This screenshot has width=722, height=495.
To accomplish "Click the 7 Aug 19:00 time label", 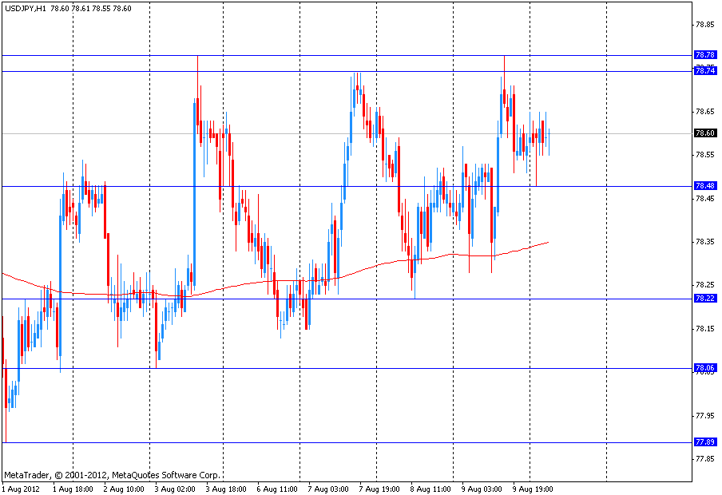I will (379, 488).
